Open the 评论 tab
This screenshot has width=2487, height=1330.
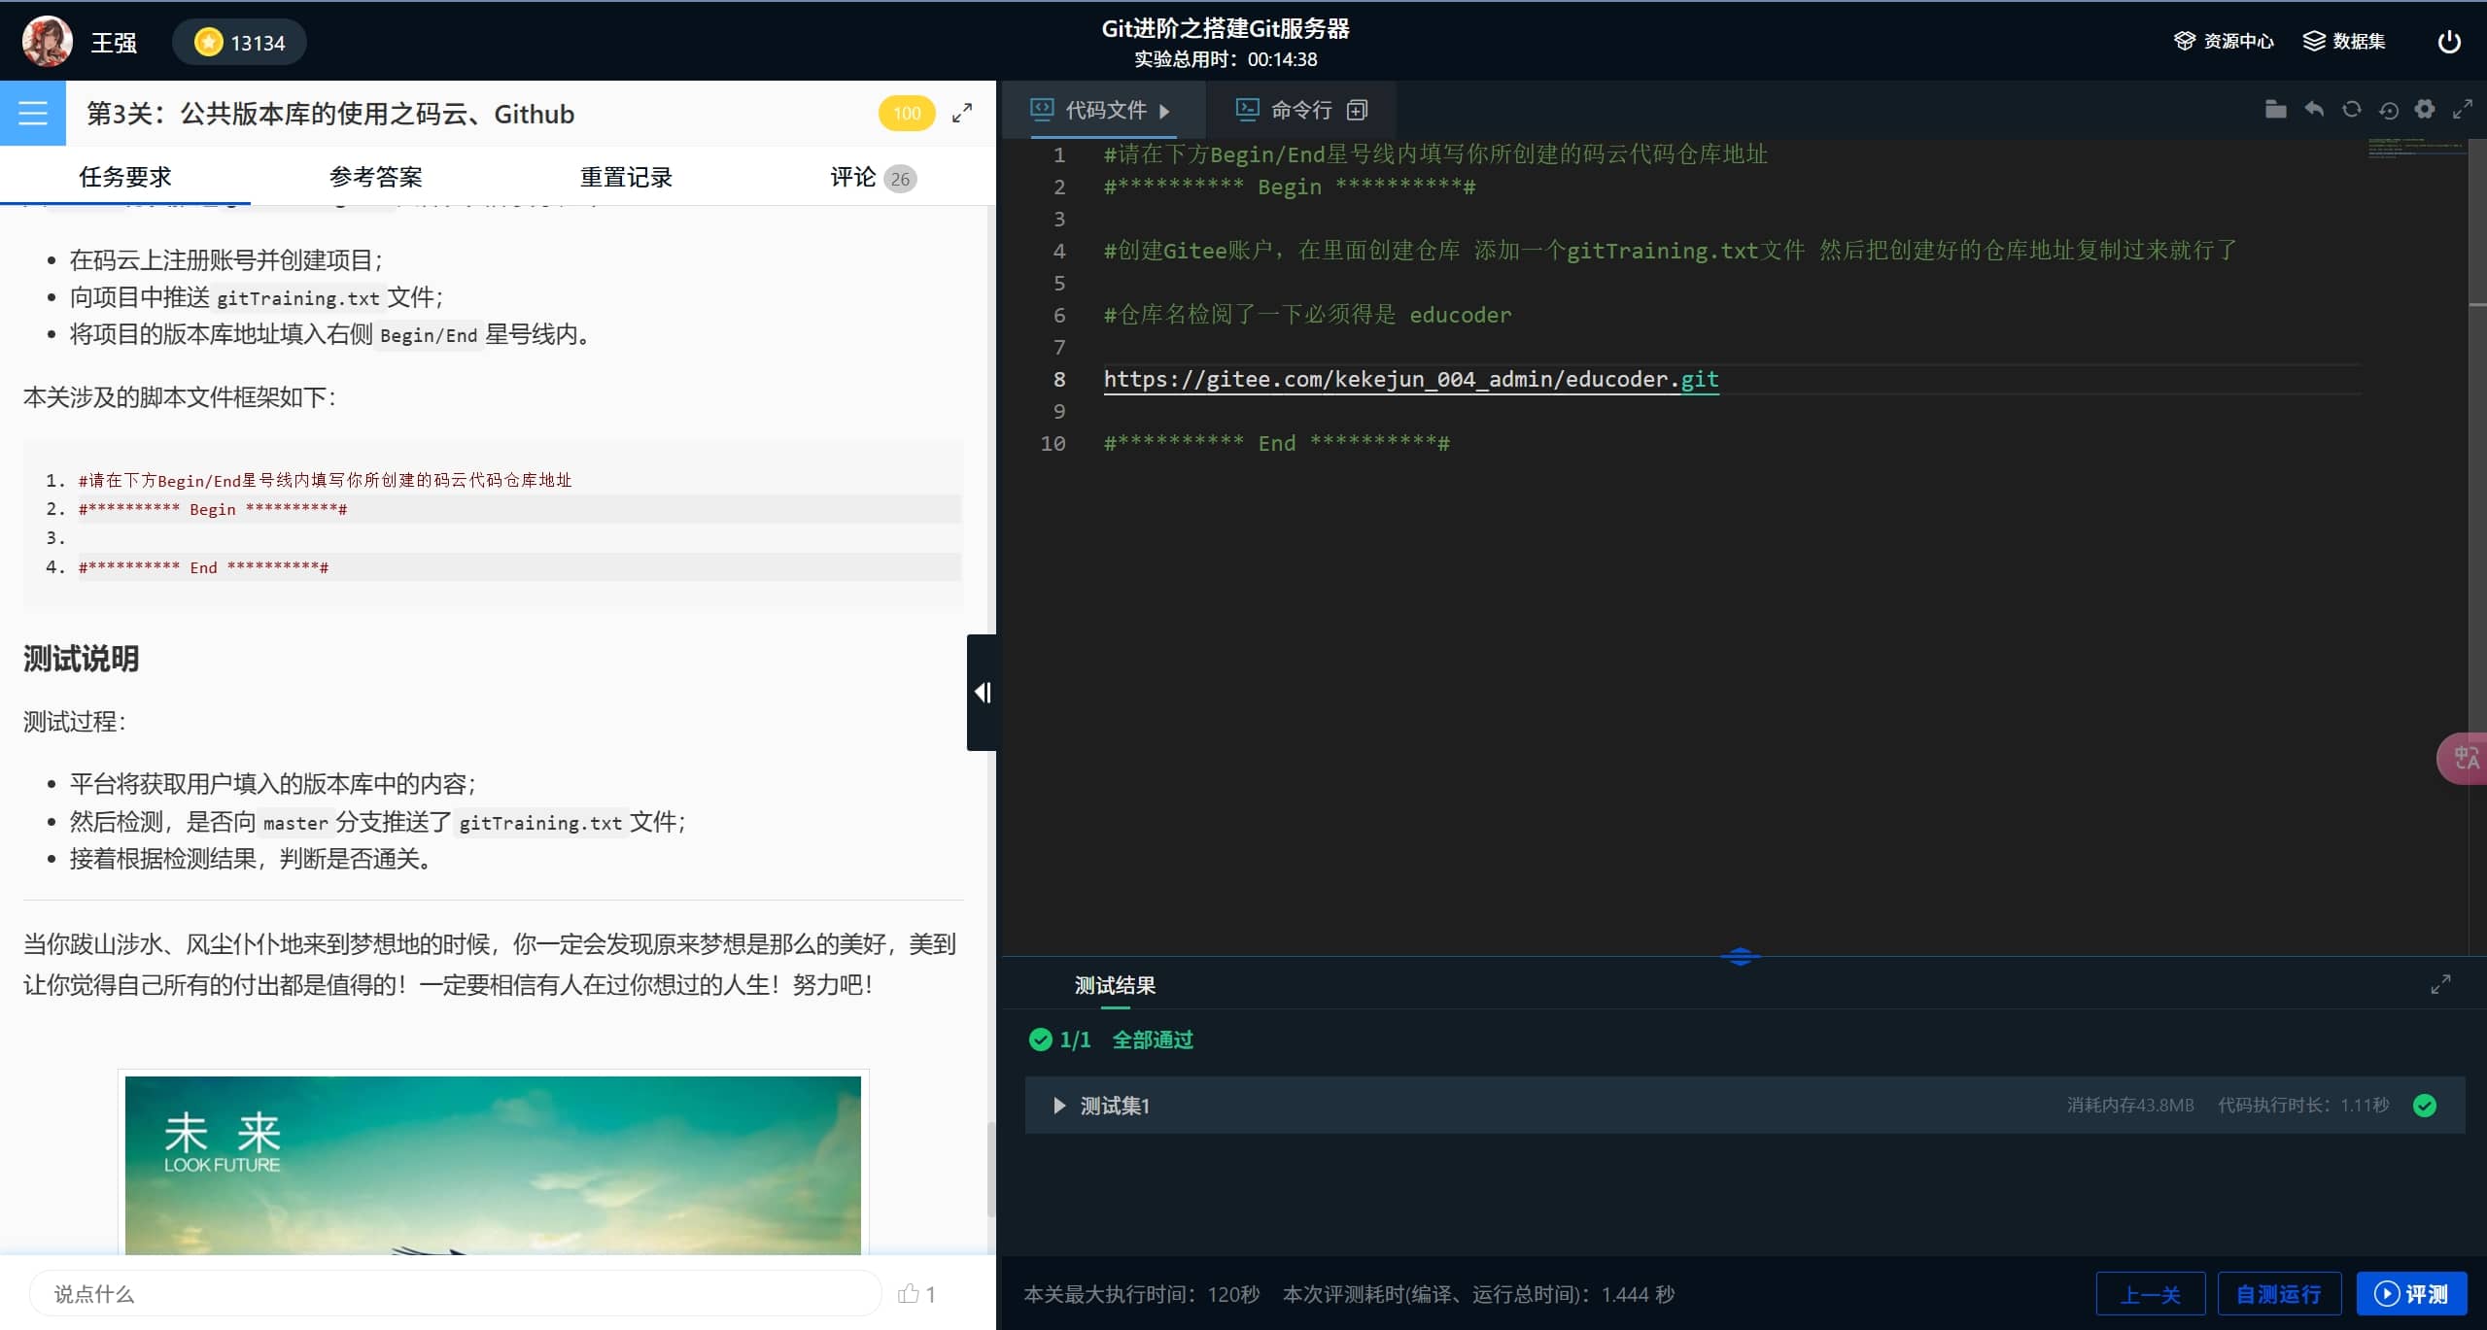click(873, 177)
